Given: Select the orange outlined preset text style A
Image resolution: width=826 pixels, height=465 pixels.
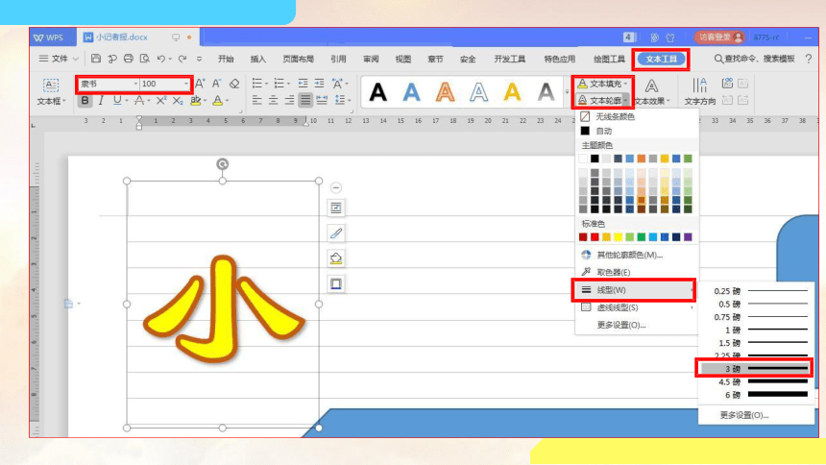Looking at the screenshot, I should [x=445, y=92].
